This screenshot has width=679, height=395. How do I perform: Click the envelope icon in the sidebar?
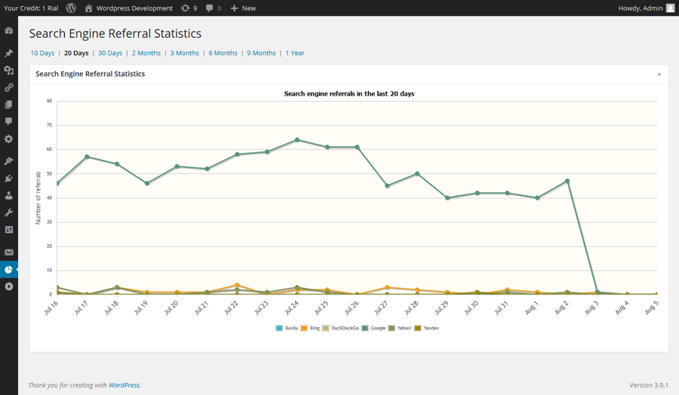click(x=8, y=253)
